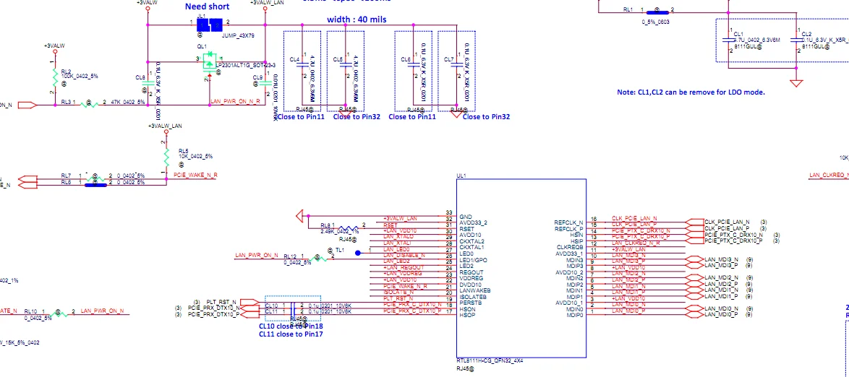Click the PLT_RST_N input port symbol
The width and height of the screenshot is (849, 377).
click(249, 302)
